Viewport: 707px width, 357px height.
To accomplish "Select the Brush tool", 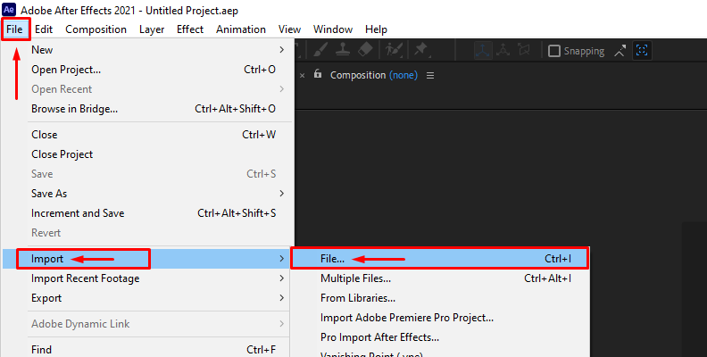I will click(320, 50).
